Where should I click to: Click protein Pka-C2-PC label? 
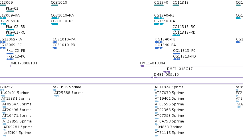pyautogui.click(x=16, y=56)
